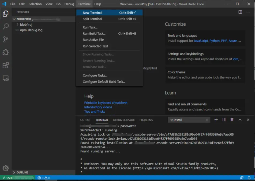Click the JavaScript language link

(201, 41)
